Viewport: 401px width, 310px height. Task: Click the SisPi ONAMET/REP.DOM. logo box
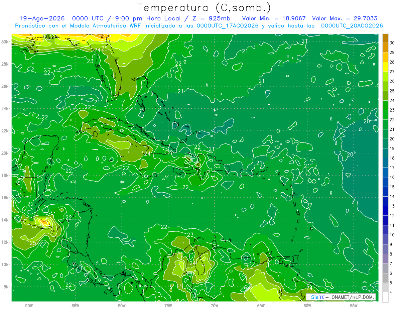(341, 297)
